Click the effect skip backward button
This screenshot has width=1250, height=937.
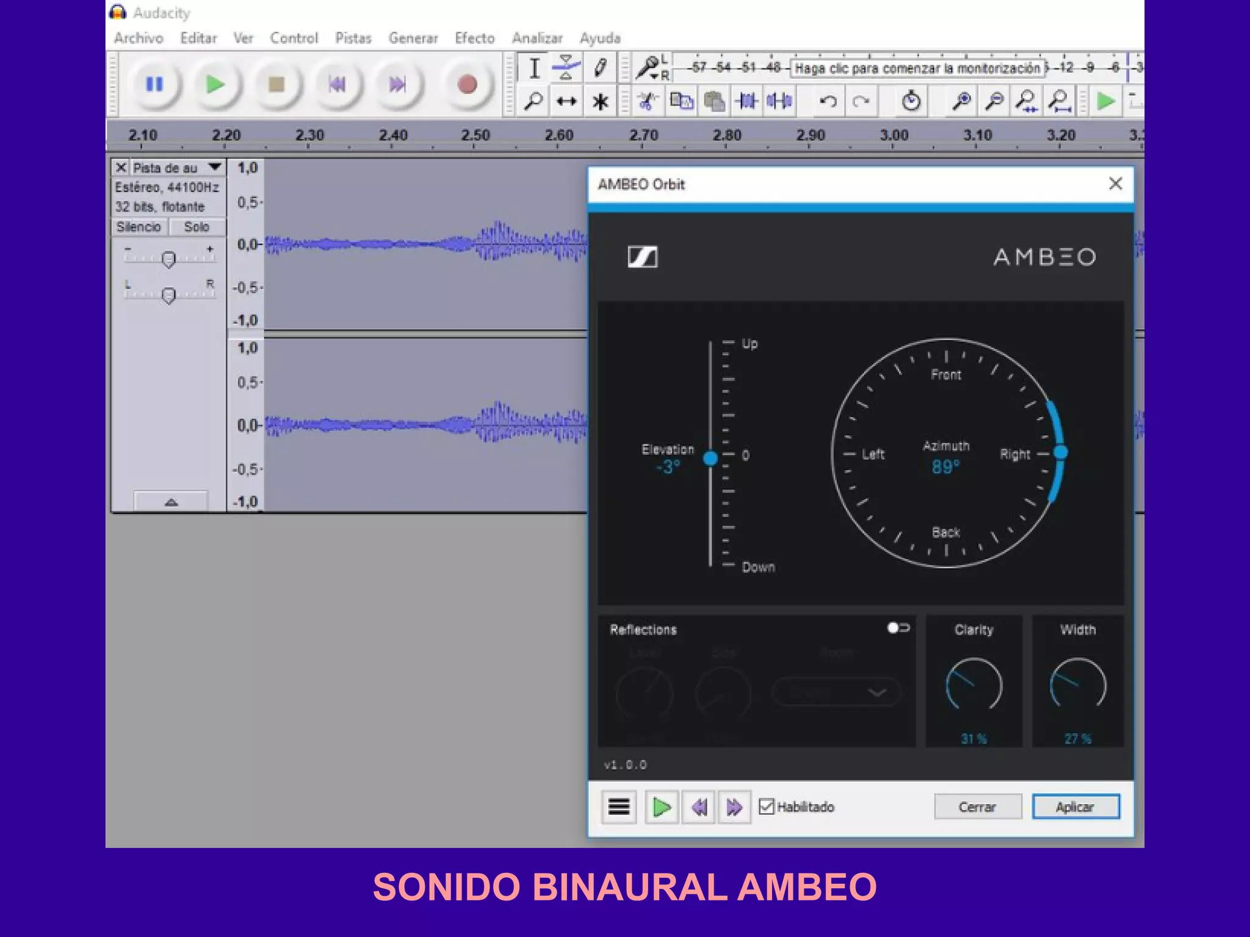point(699,807)
